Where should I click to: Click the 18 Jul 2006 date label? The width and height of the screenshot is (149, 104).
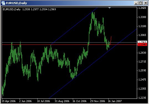coord(43,101)
